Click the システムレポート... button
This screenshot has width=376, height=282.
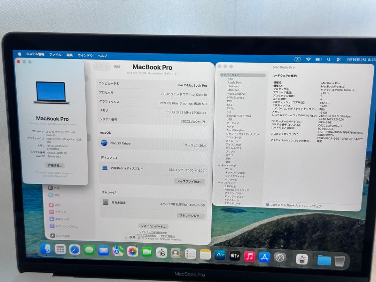pos(153,226)
